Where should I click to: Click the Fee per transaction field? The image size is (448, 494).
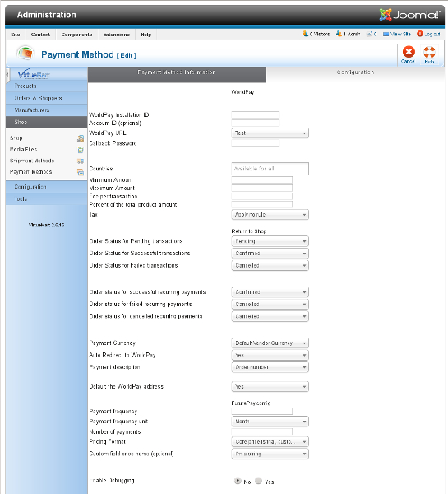[x=261, y=197]
